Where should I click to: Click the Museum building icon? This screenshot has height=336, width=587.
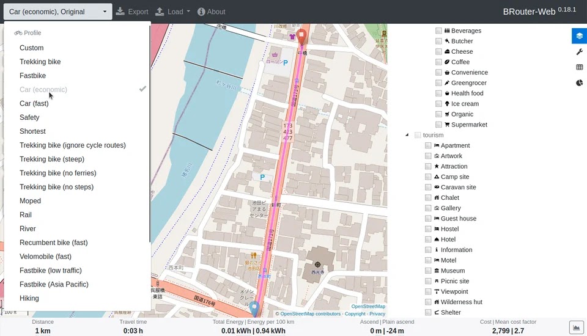(x=437, y=271)
